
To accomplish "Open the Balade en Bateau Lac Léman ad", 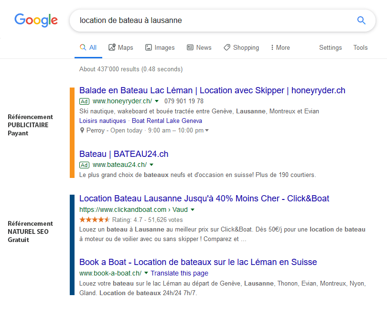I will [x=212, y=90].
